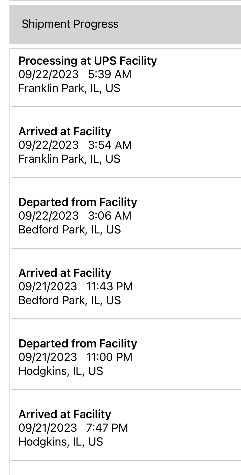Select the Processing at UPS Facility status
The height and width of the screenshot is (475, 241).
(88, 61)
